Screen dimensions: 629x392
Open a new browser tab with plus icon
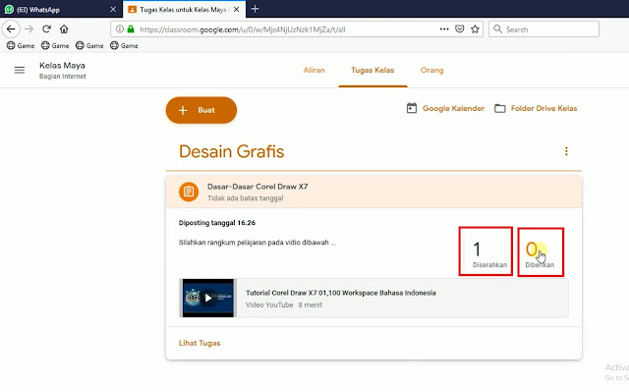[x=255, y=9]
